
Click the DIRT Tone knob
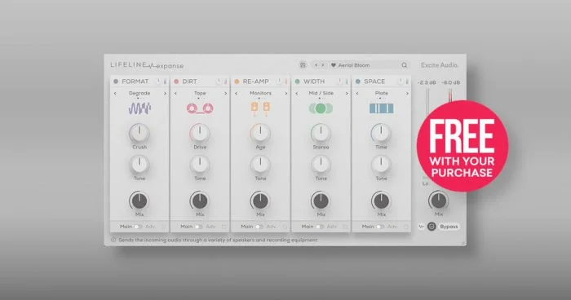[200, 165]
